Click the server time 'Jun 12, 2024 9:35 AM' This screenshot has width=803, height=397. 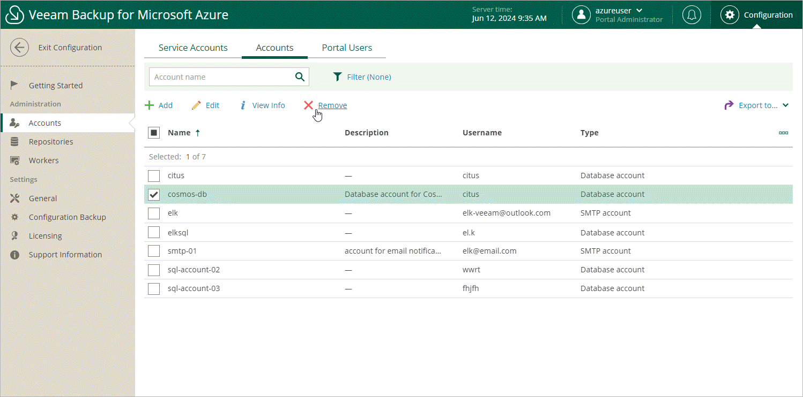click(509, 18)
